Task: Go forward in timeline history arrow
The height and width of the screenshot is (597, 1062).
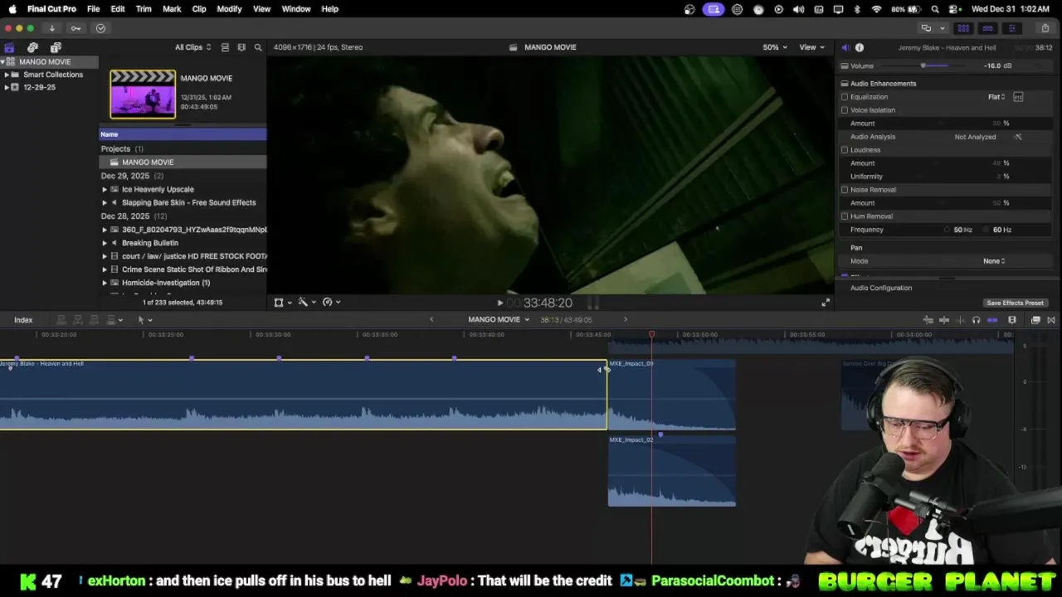Action: coord(626,319)
